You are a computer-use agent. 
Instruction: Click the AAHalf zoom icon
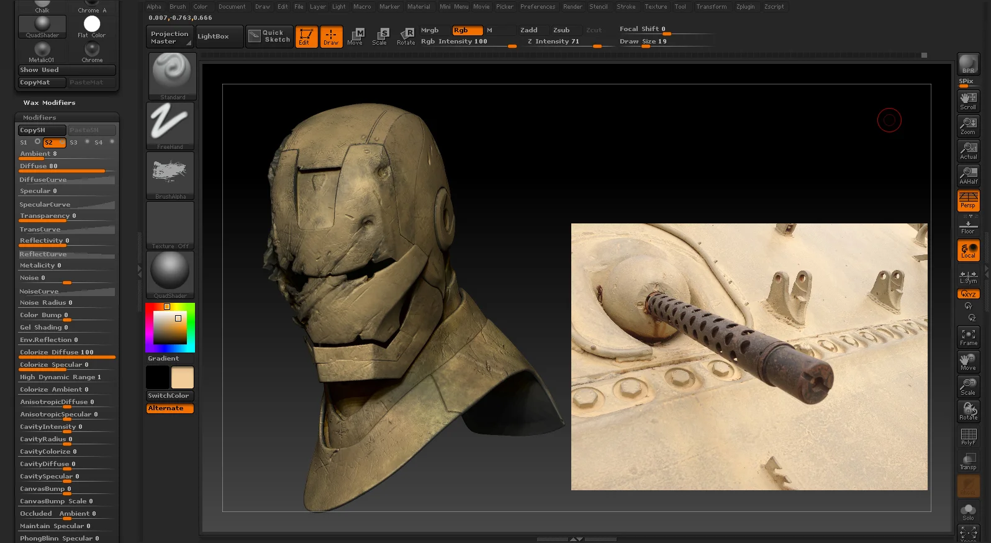[x=968, y=176]
